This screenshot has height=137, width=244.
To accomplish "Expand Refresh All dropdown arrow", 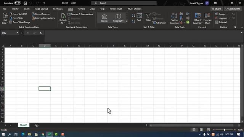I will click(x=64, y=23).
